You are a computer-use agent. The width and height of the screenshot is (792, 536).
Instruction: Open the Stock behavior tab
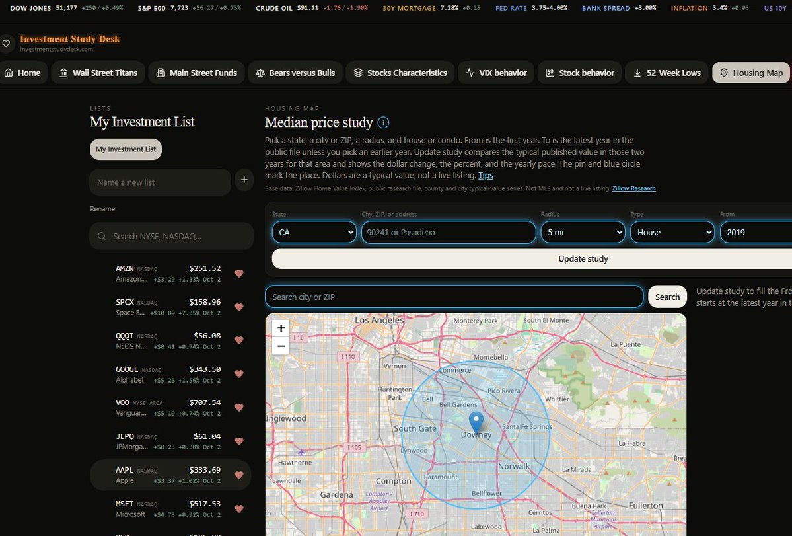point(579,73)
